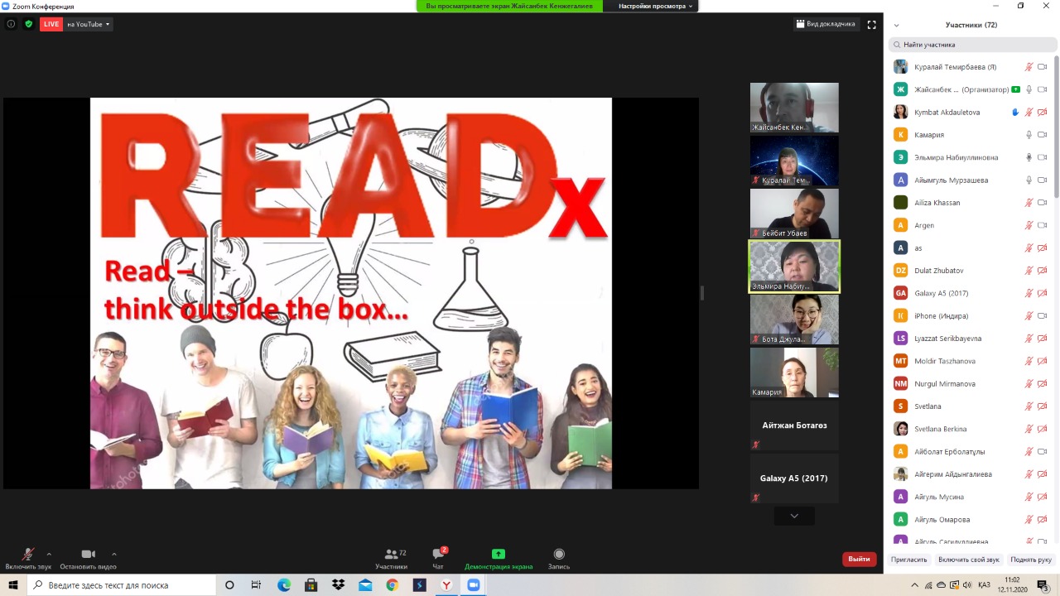The image size is (1060, 596).
Task: Open the participants panel icon in toolbar
Action: [391, 554]
